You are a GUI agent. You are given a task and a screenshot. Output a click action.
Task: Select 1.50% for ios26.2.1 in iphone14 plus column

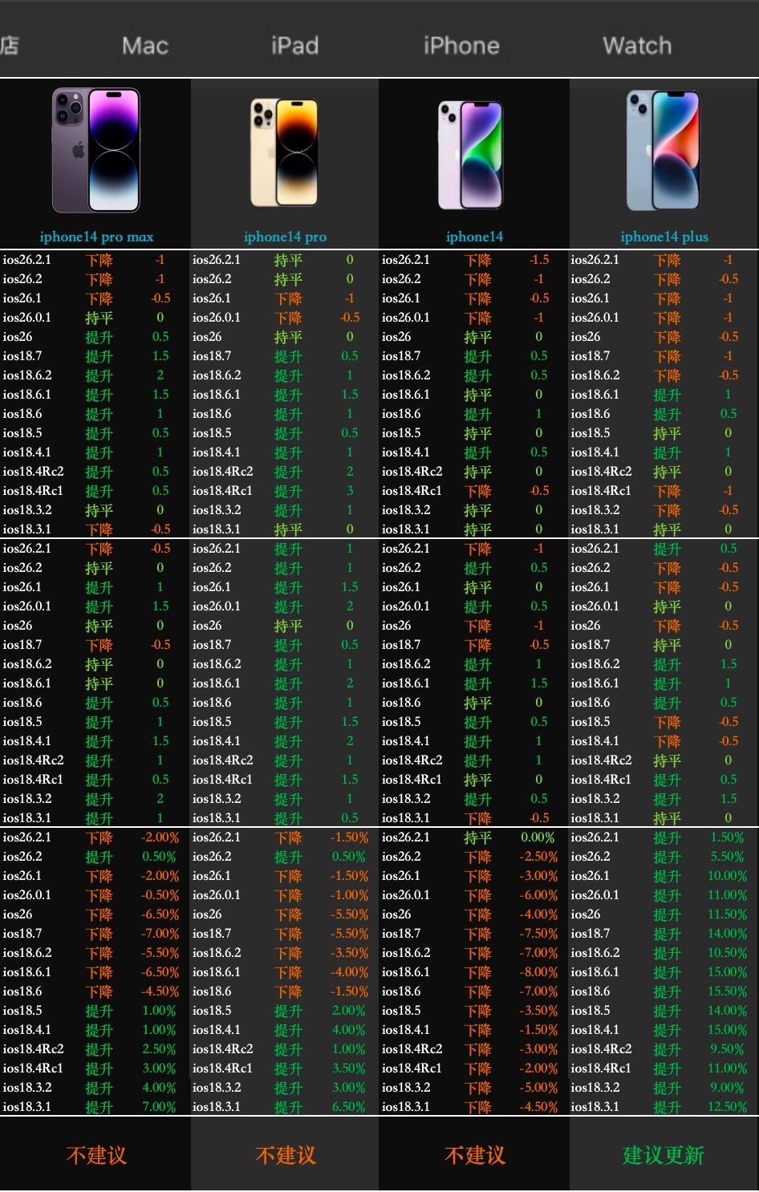click(x=727, y=837)
